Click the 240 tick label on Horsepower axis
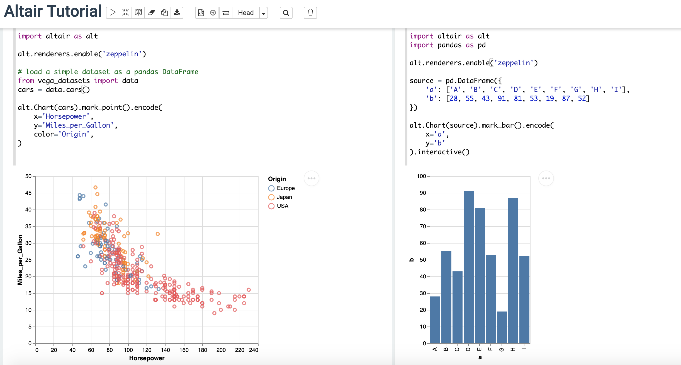This screenshot has width=681, height=365. 254,350
